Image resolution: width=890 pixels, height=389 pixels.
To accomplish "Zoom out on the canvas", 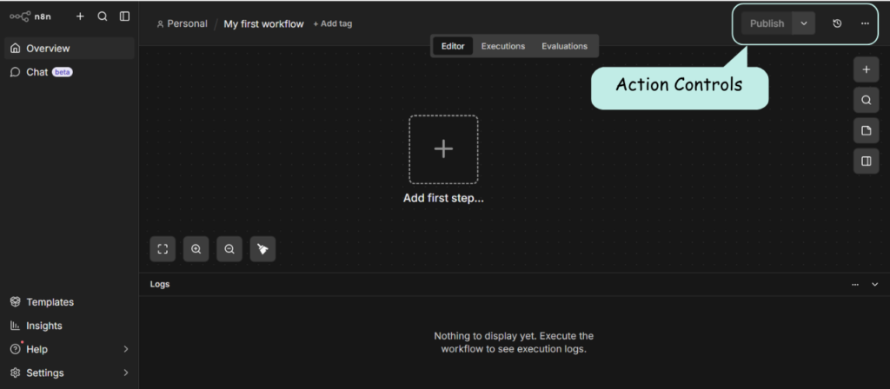I will tap(229, 249).
